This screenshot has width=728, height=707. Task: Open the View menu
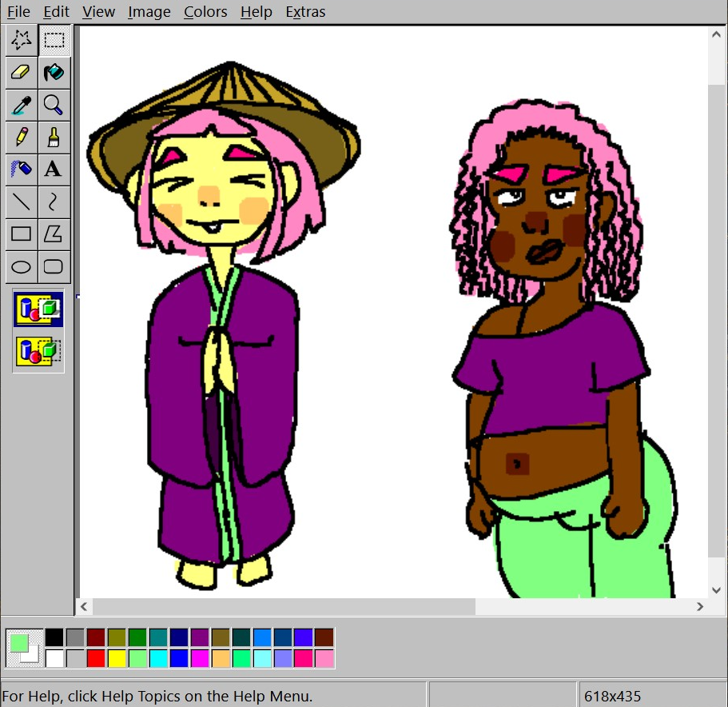[98, 12]
